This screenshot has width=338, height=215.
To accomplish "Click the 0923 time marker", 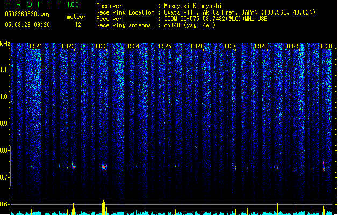I will pos(100,46).
